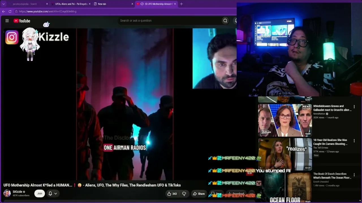Switch to the UFOs, Aliens and Psi tab
Viewport: 362px width, 203px height.
click(71, 4)
